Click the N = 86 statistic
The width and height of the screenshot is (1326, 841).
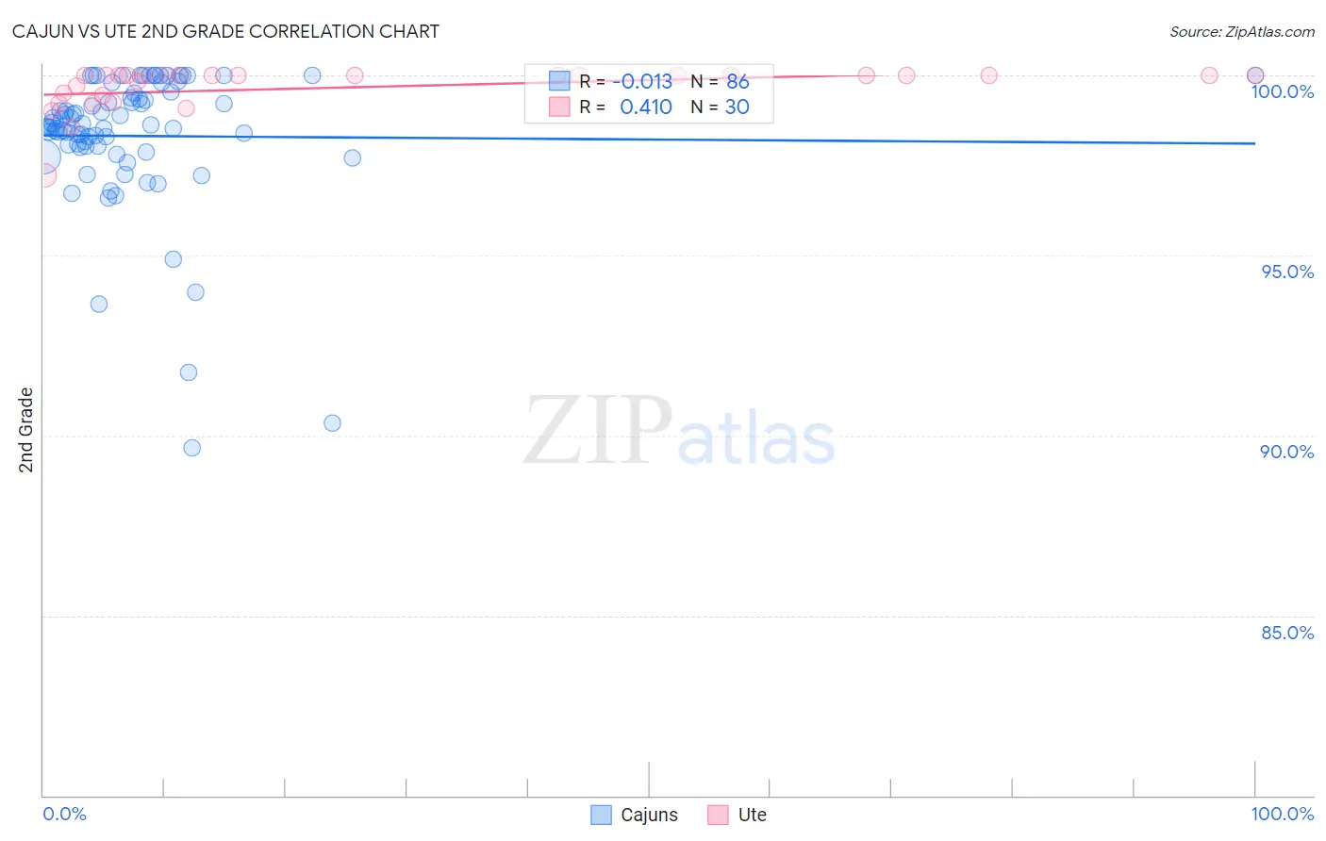tap(720, 81)
